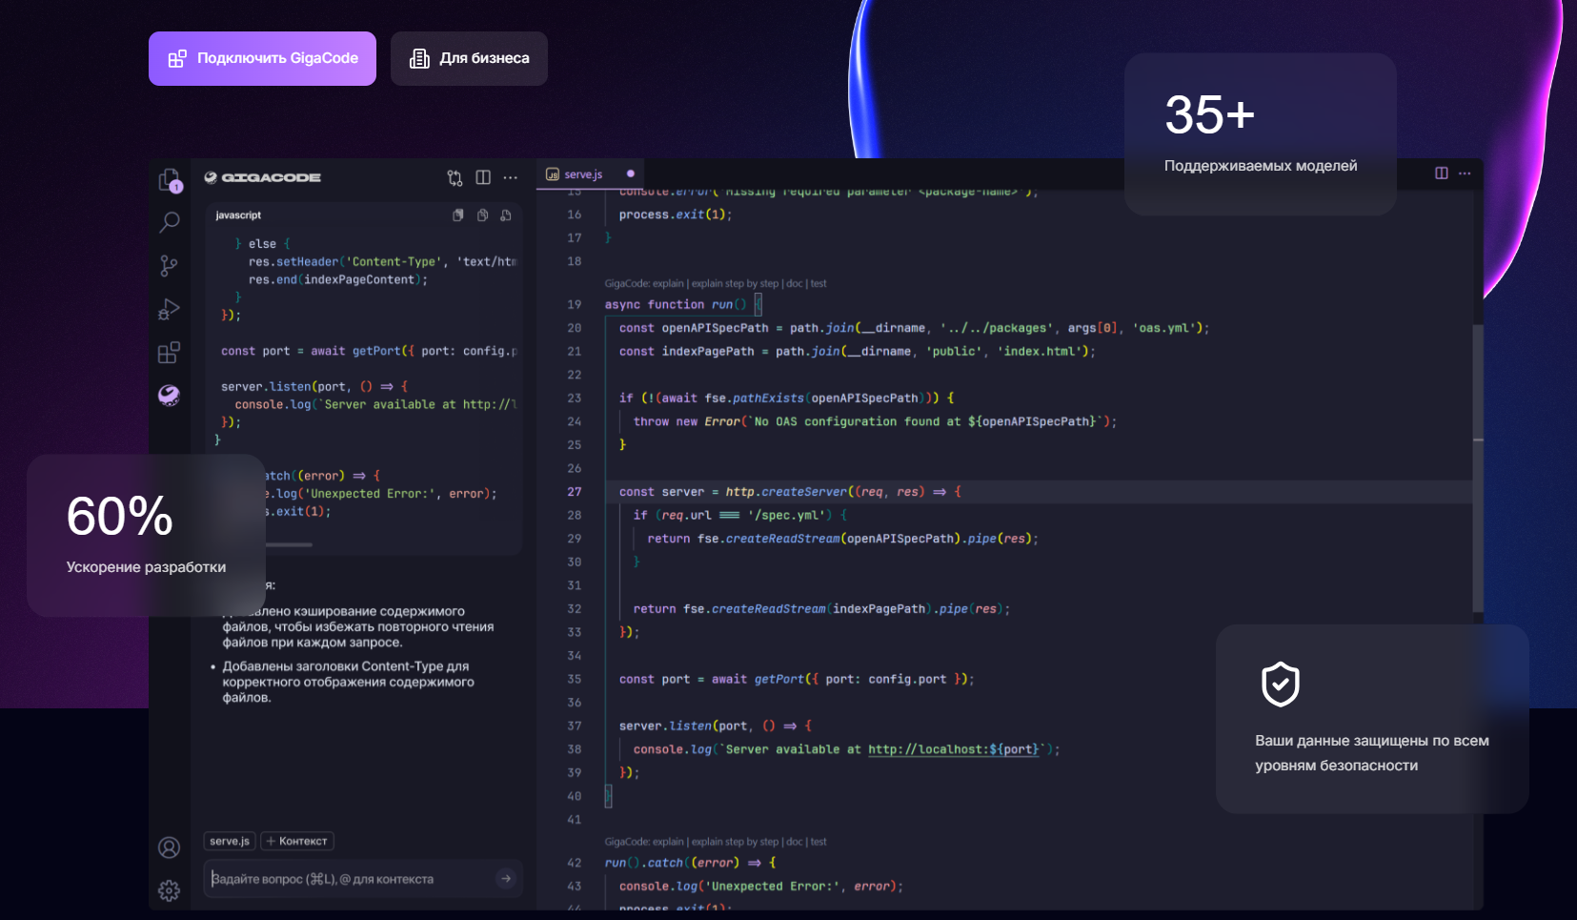Select the serve.js editor tab

click(590, 174)
